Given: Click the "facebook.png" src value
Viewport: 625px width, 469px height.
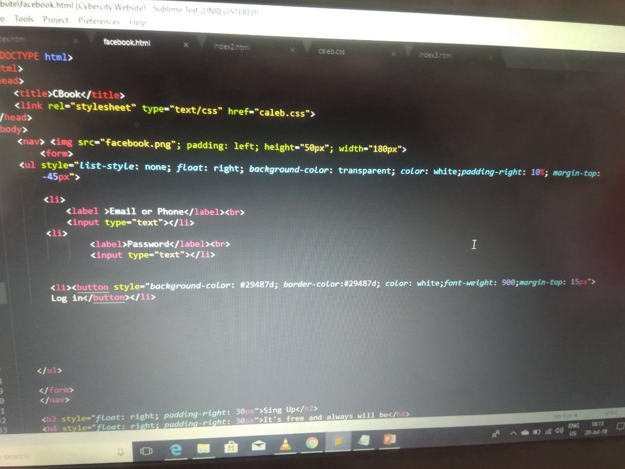Looking at the screenshot, I should [x=139, y=143].
